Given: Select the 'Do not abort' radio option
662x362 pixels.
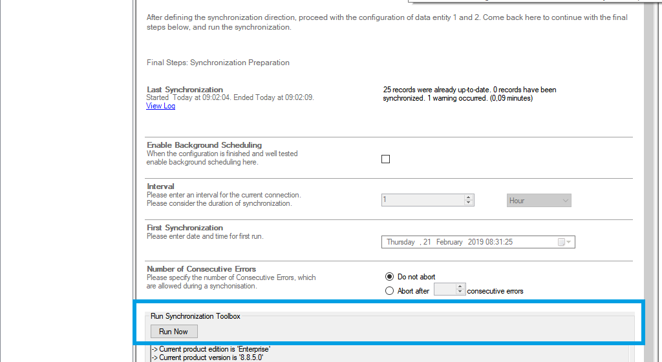Looking at the screenshot, I should coord(389,277).
